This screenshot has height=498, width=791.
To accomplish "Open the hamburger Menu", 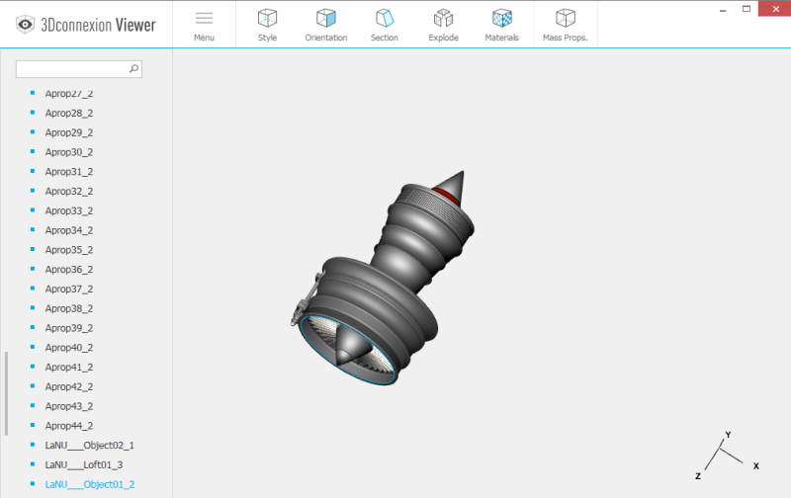I will 204,26.
